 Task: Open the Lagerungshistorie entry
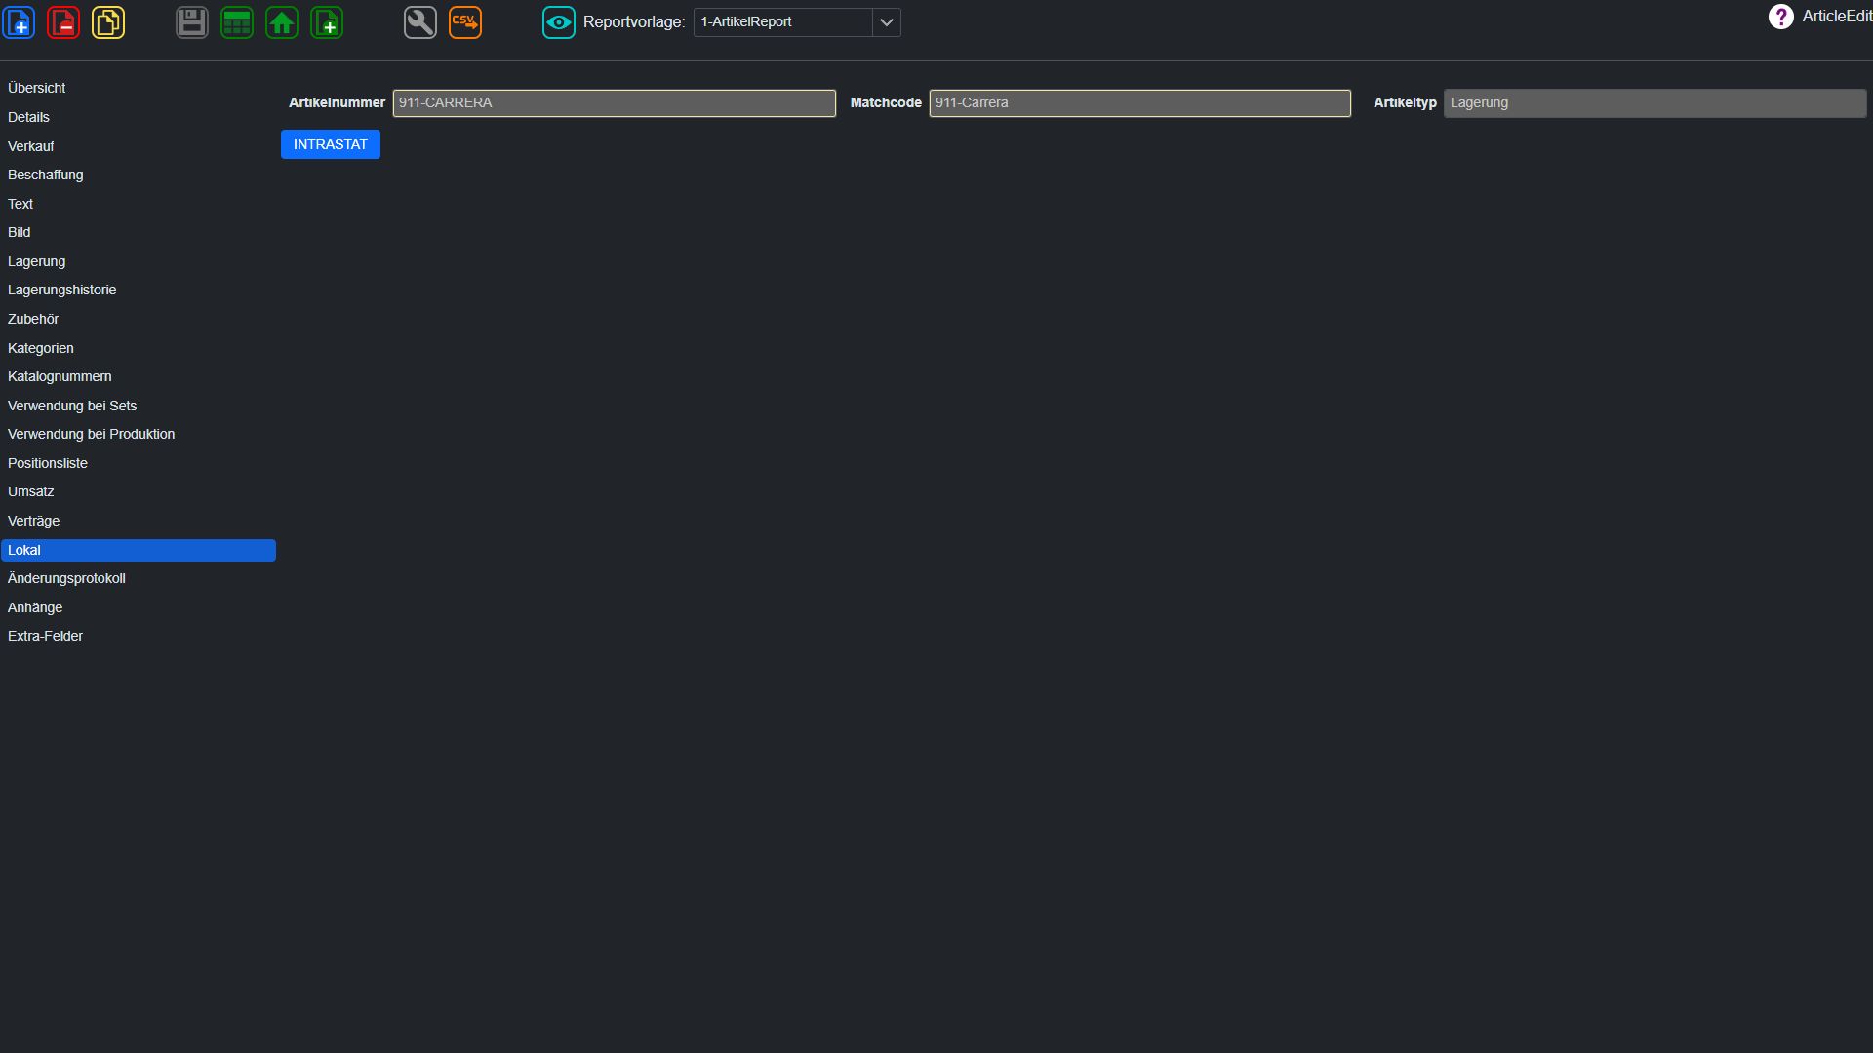pyautogui.click(x=139, y=290)
